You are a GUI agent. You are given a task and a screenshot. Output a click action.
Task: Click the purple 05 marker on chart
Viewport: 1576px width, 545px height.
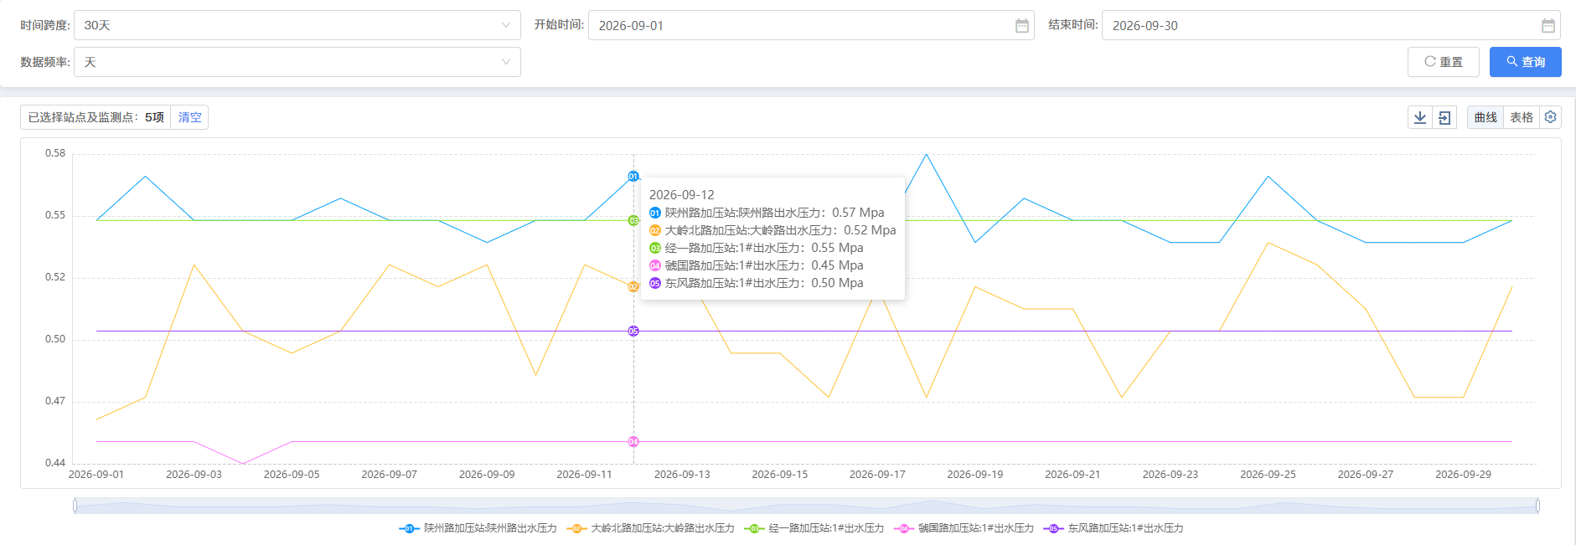pyautogui.click(x=633, y=331)
